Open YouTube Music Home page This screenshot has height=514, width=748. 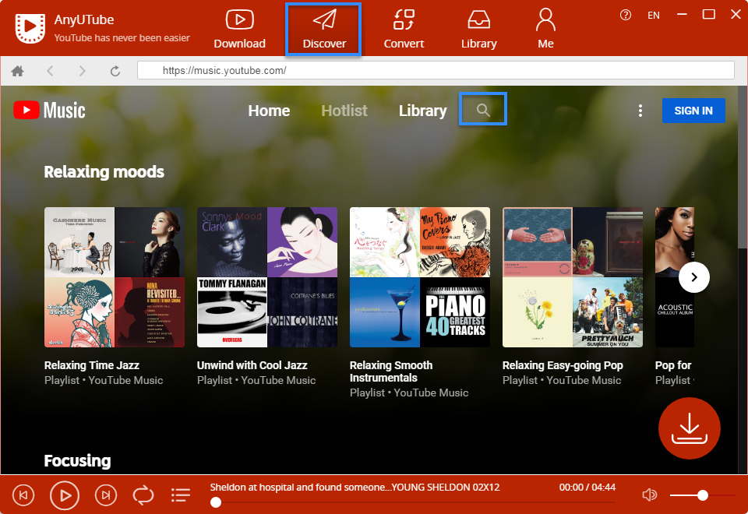269,111
